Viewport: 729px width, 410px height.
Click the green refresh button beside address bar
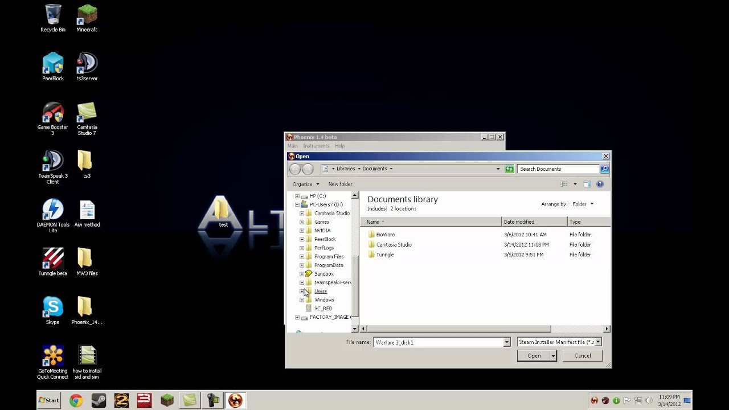pyautogui.click(x=509, y=169)
